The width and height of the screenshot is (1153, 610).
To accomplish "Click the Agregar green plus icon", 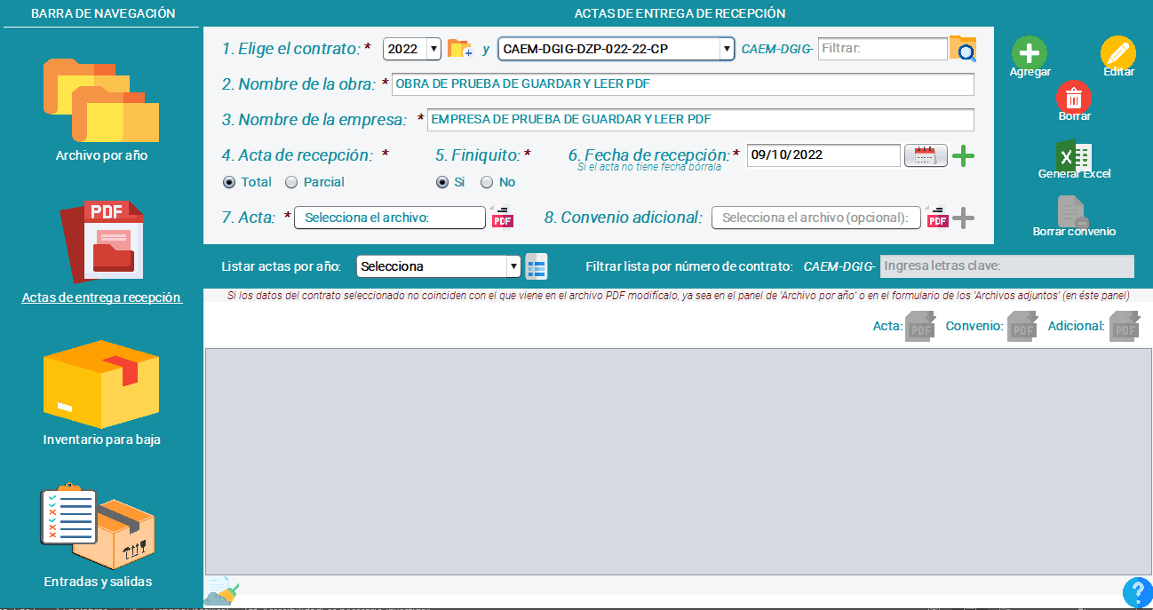I will (x=1028, y=52).
